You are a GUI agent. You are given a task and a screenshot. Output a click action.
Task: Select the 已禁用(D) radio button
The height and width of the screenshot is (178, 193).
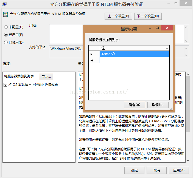point(6,43)
